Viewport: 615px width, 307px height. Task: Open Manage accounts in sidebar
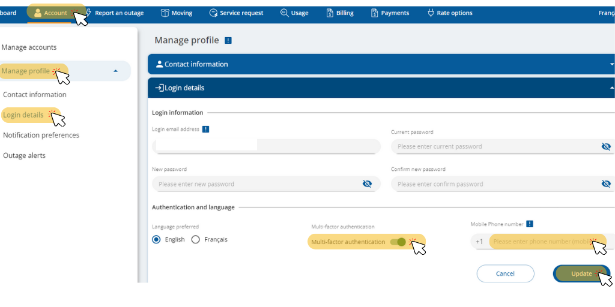click(x=29, y=47)
